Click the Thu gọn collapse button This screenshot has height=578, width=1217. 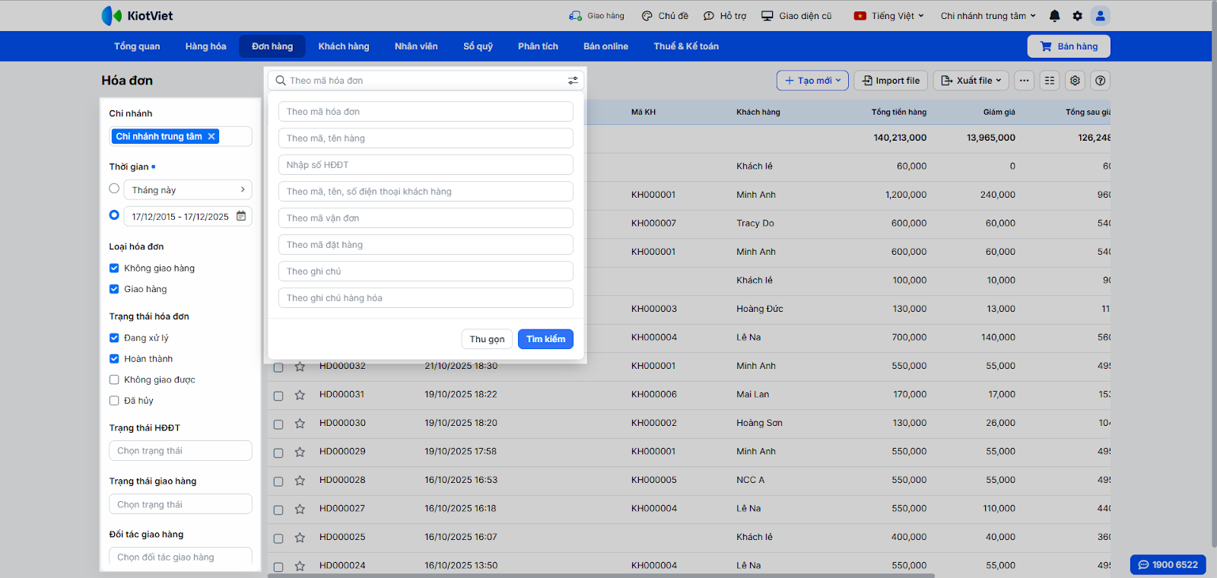[x=487, y=339]
